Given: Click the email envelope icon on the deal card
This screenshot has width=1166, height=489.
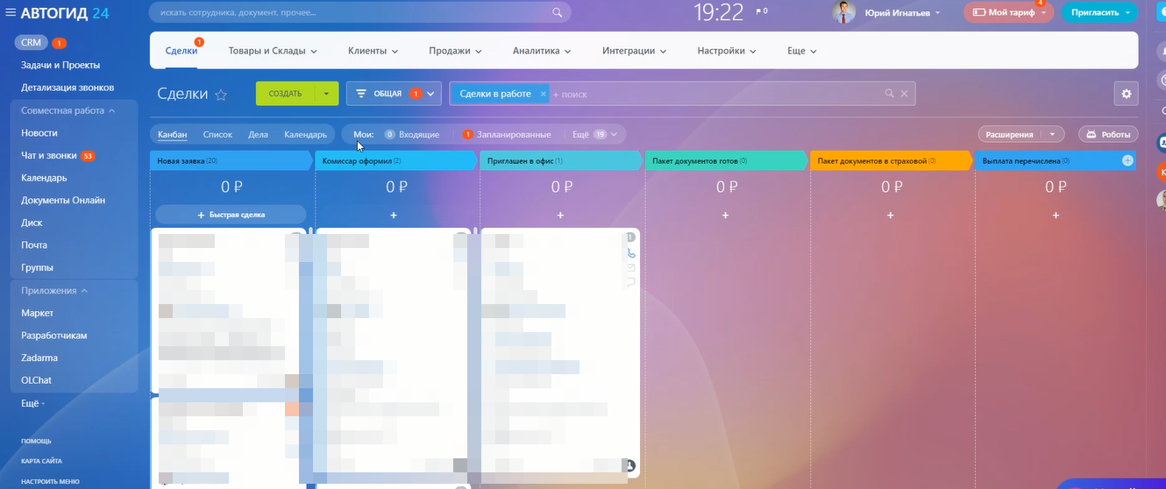Looking at the screenshot, I should [x=630, y=267].
